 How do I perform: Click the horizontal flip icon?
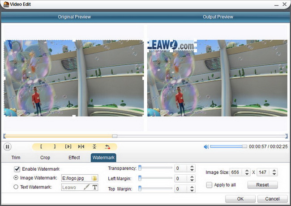click(x=81, y=147)
